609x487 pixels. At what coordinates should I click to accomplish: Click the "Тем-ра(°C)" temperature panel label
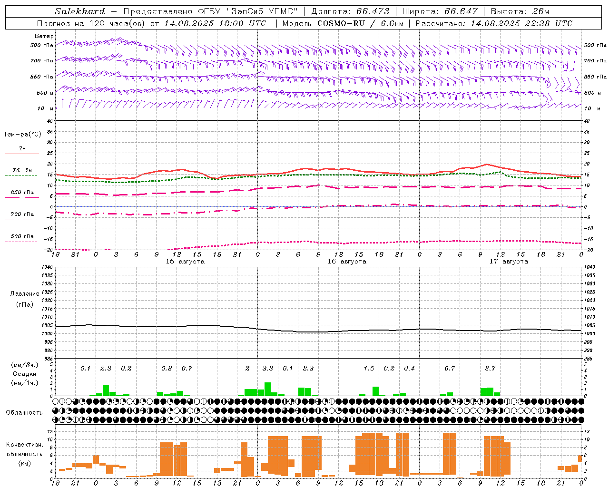(22, 135)
